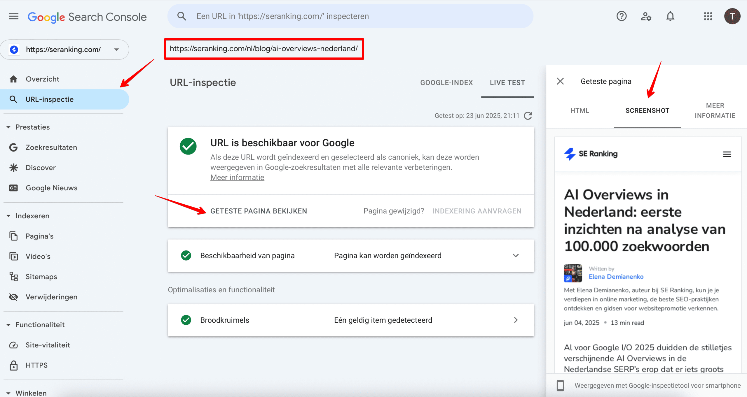The image size is (747, 397).
Task: Click the Video's play icon
Action: (13, 256)
